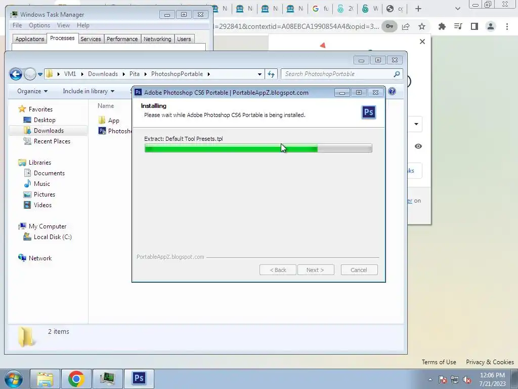Viewport: 518px width, 389px height.
Task: Open recent pages dropdown next to navigation arrows
Action: 40,74
